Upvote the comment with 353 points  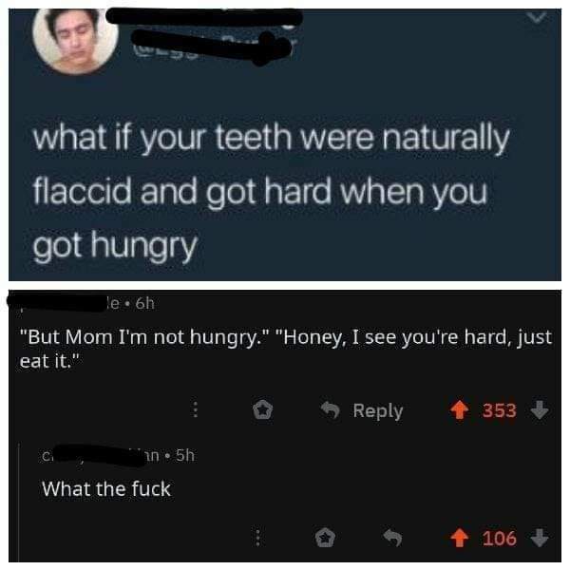(x=460, y=410)
